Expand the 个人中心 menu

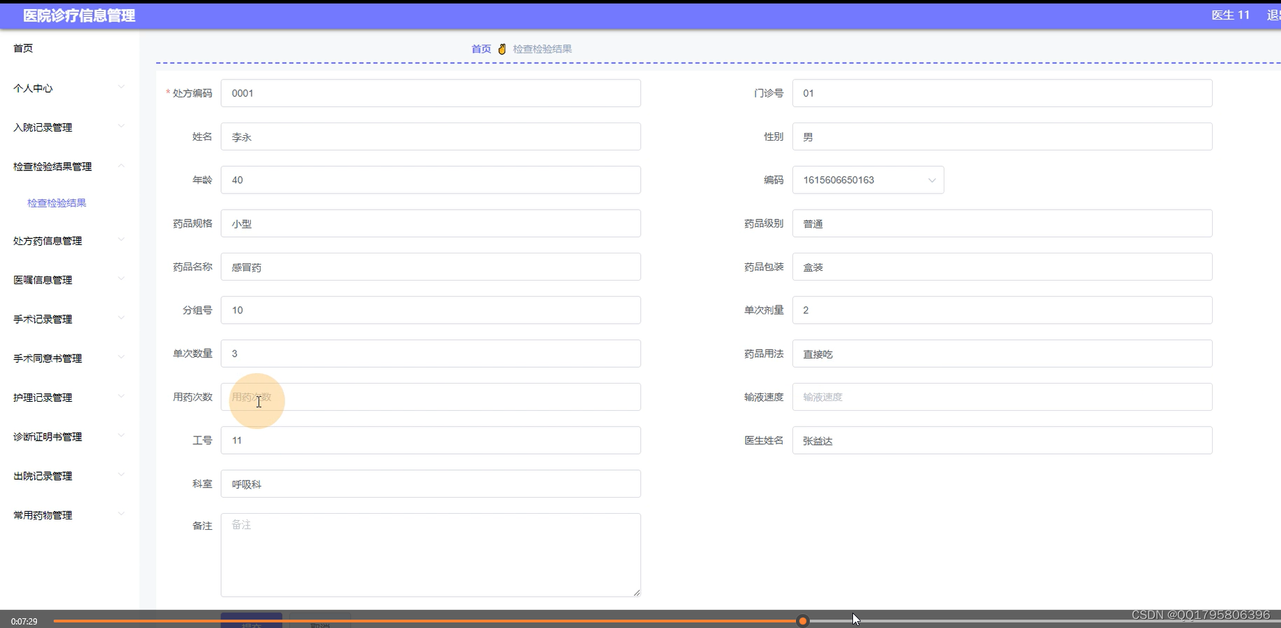(69, 88)
